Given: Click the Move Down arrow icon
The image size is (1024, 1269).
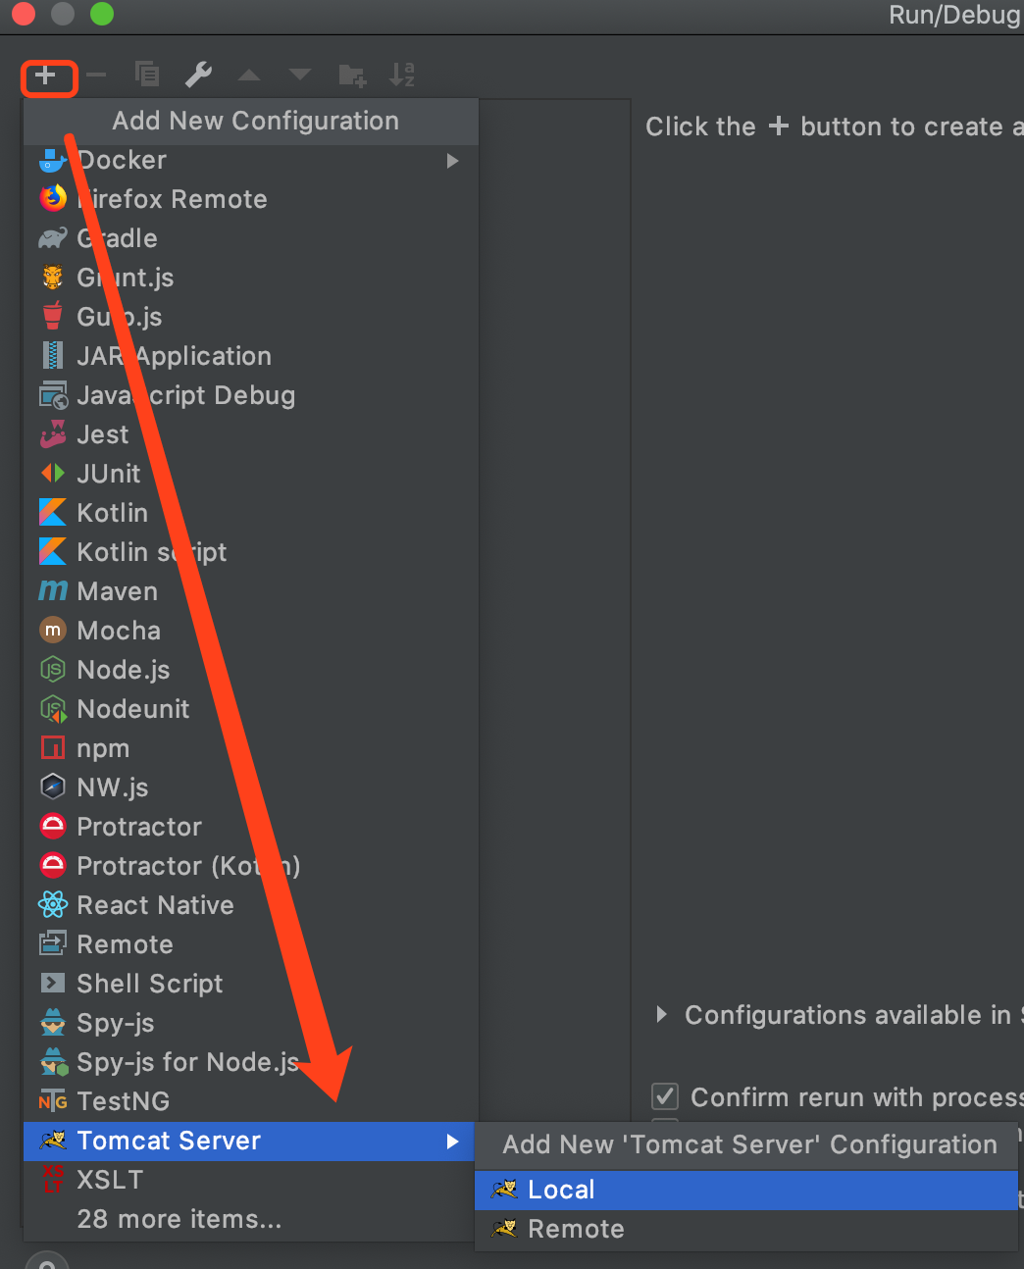Looking at the screenshot, I should click(x=300, y=75).
